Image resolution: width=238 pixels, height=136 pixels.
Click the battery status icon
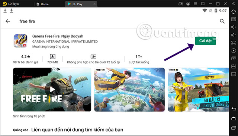[216, 11]
